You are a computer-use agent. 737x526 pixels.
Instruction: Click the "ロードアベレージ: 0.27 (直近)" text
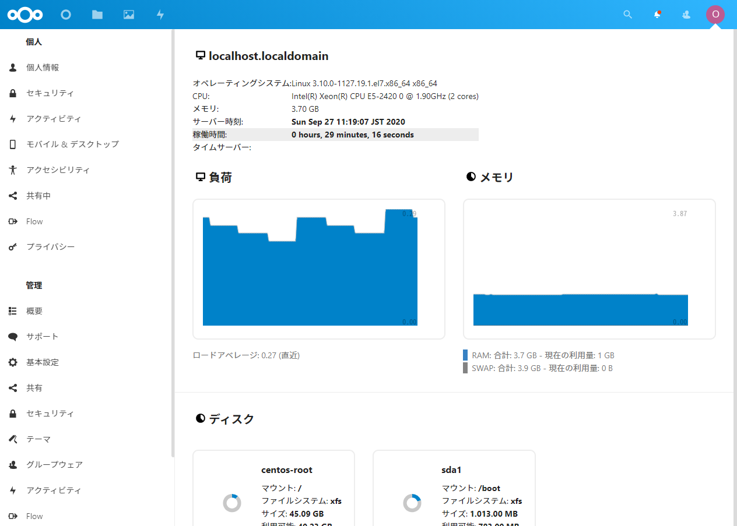click(x=246, y=355)
